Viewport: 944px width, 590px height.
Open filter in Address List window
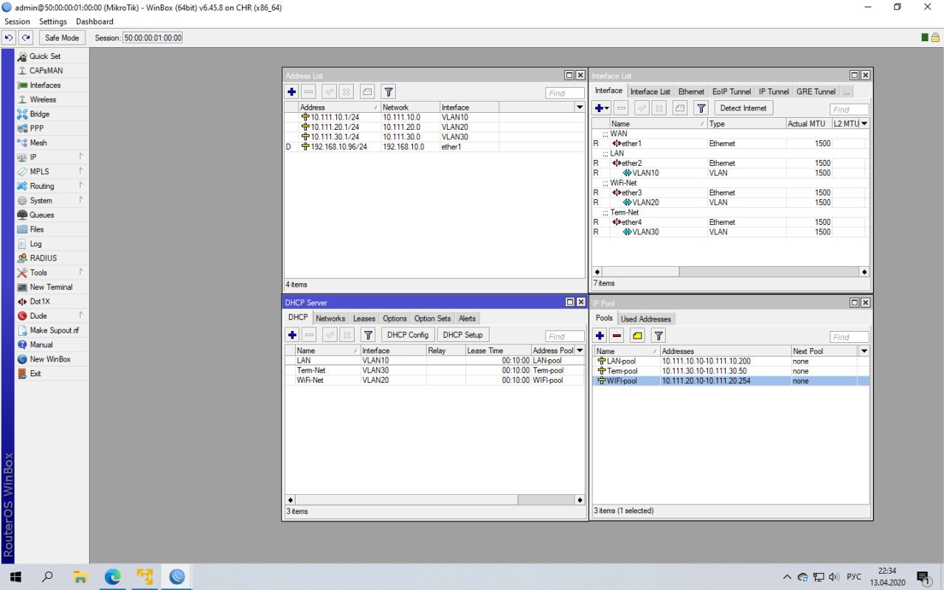point(389,92)
